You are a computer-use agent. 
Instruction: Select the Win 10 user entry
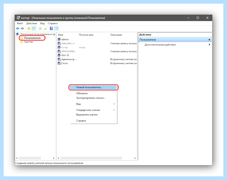pyautogui.click(x=64, y=55)
